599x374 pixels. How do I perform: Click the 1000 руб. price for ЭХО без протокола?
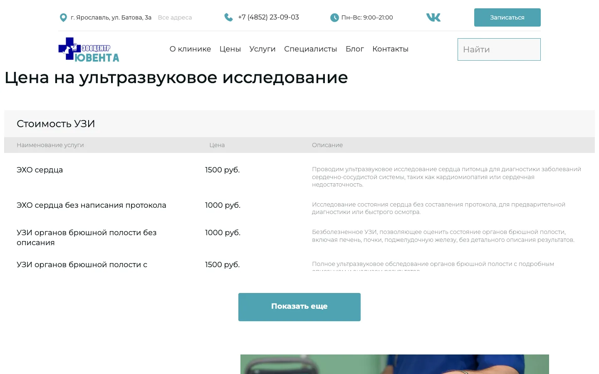[x=223, y=205]
